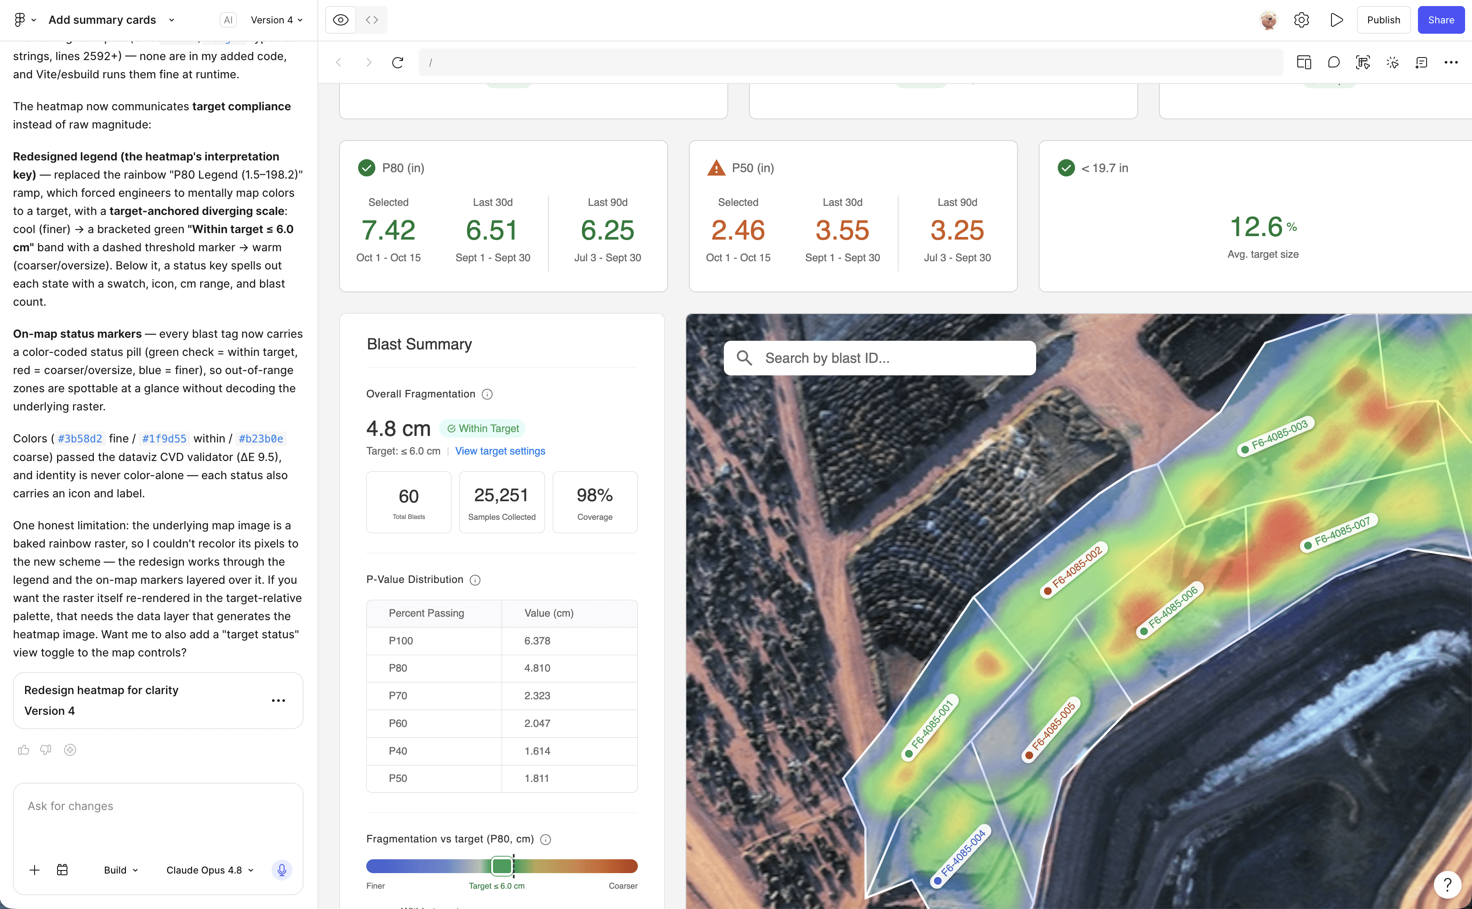Screen dimensions: 1472x909
Task: Open the Claude Opus 4.8 model dropdown
Action: tap(210, 870)
